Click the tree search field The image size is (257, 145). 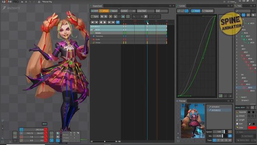tap(243, 11)
